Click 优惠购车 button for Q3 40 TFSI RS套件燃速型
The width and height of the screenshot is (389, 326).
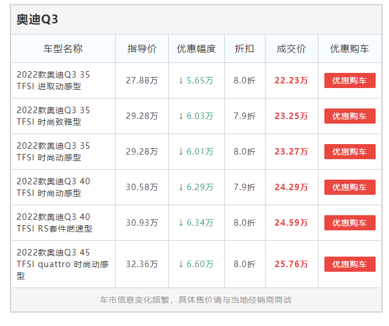pos(350,223)
